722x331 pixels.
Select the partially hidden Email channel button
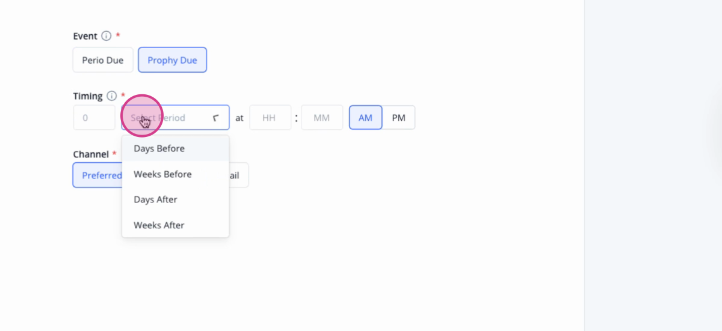point(238,175)
